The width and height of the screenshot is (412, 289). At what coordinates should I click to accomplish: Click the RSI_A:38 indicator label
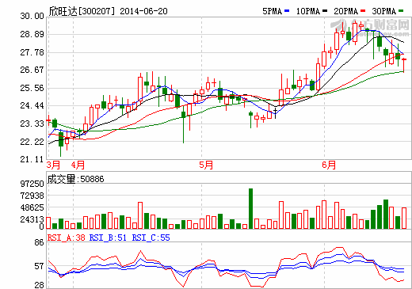pyautogui.click(x=67, y=238)
